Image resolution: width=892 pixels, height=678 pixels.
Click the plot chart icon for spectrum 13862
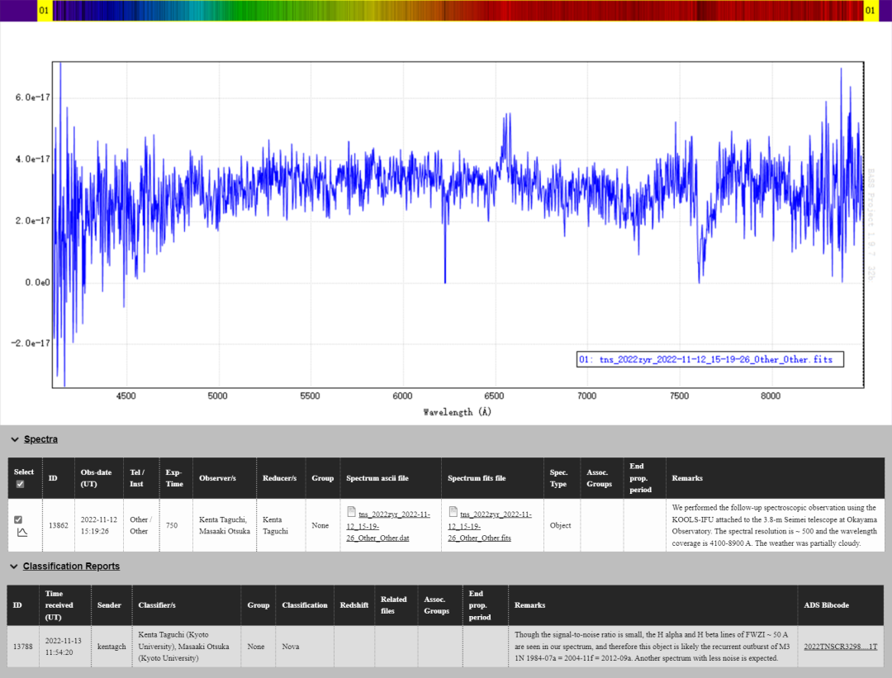point(22,533)
